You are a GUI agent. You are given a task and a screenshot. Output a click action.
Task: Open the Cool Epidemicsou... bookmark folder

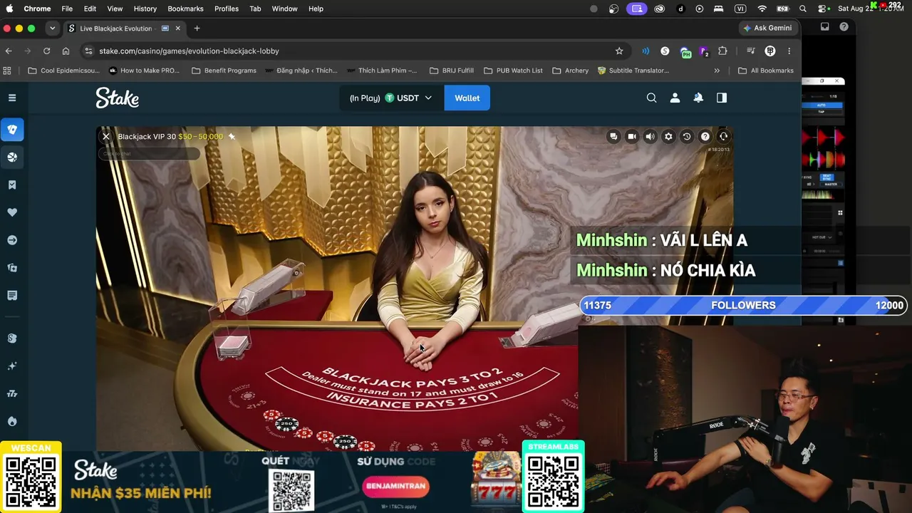pos(63,71)
